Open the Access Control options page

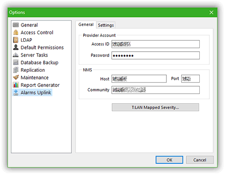tap(37, 32)
